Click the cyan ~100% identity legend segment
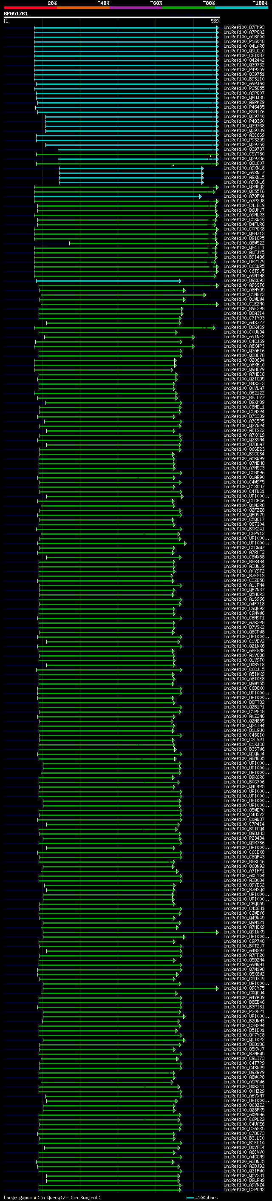 pos(242,8)
